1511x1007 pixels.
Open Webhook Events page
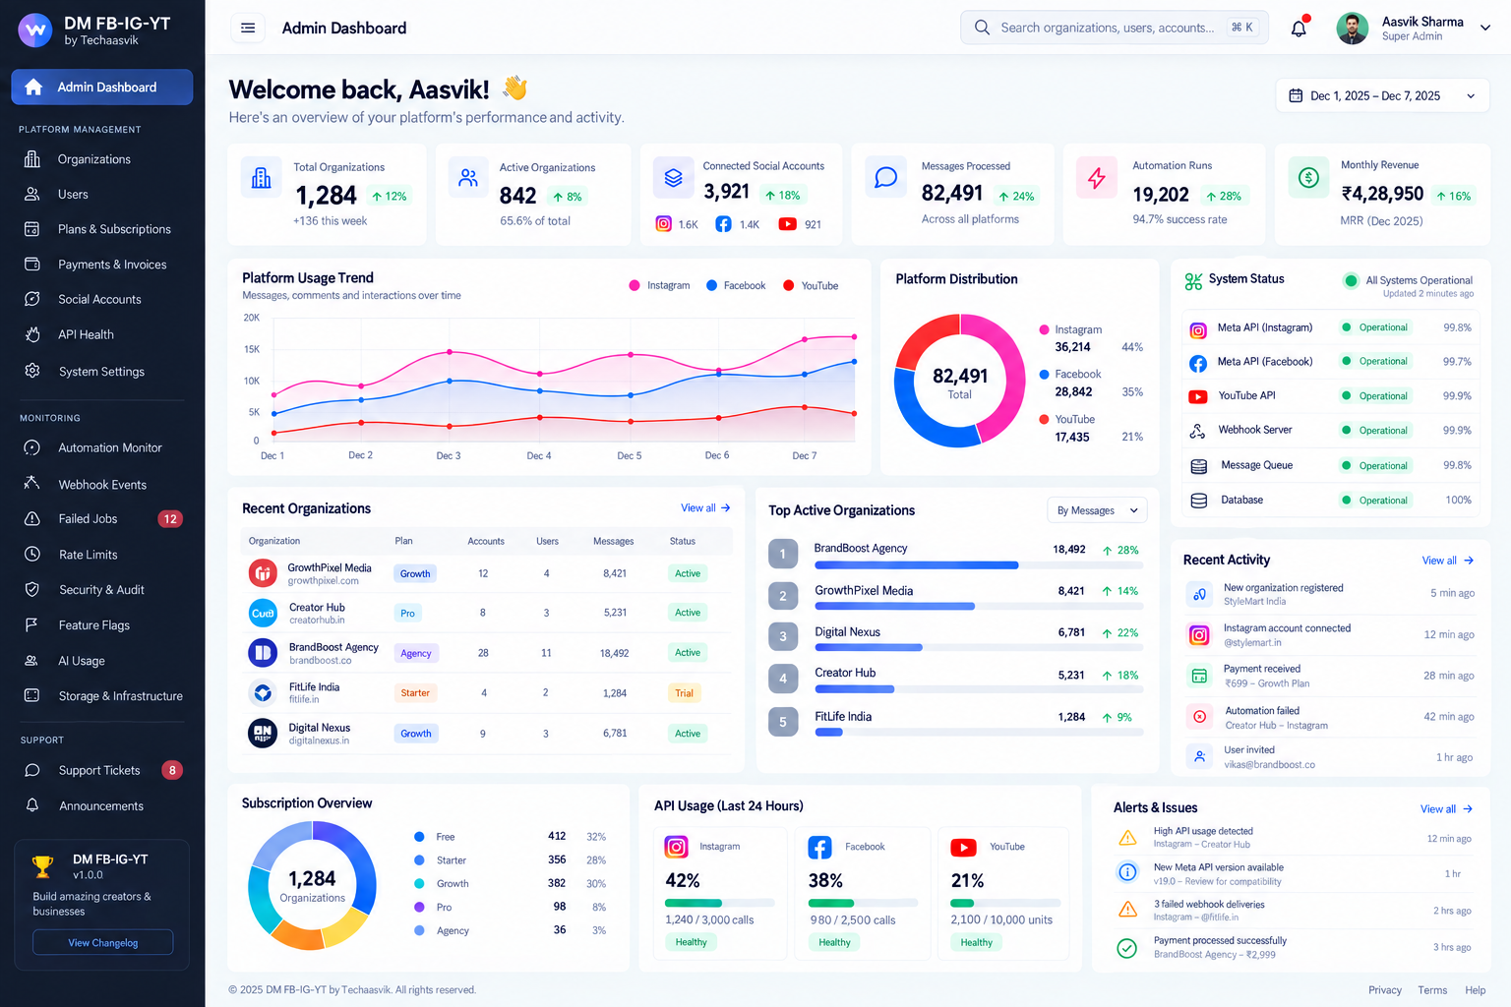[102, 485]
